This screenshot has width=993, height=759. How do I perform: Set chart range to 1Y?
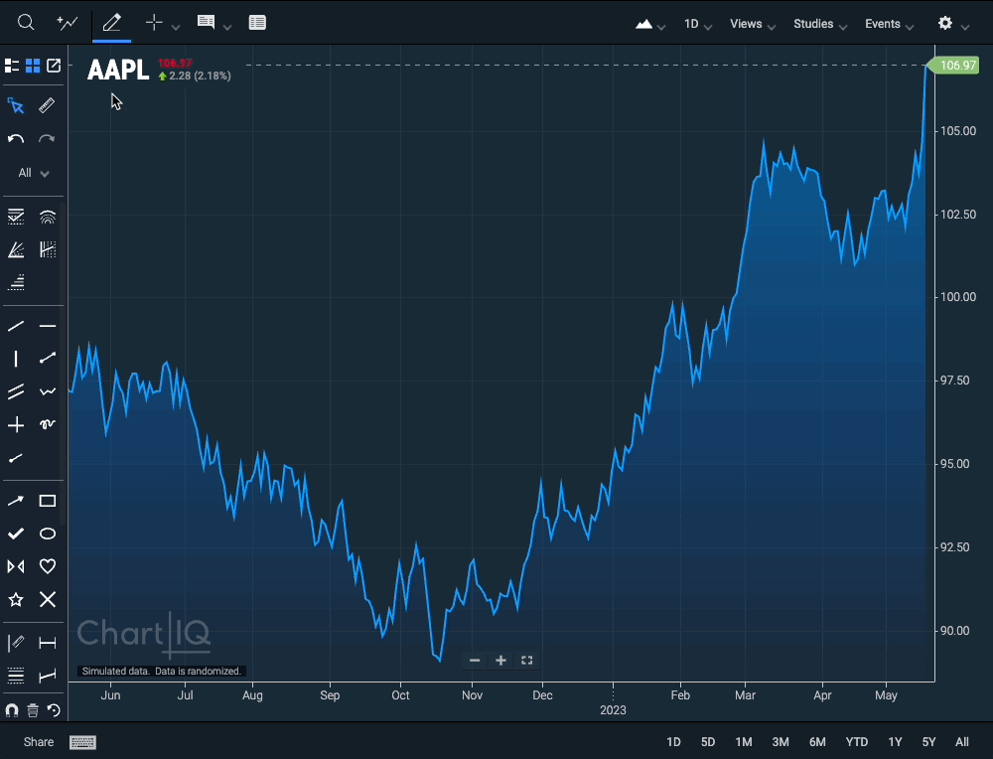[895, 742]
